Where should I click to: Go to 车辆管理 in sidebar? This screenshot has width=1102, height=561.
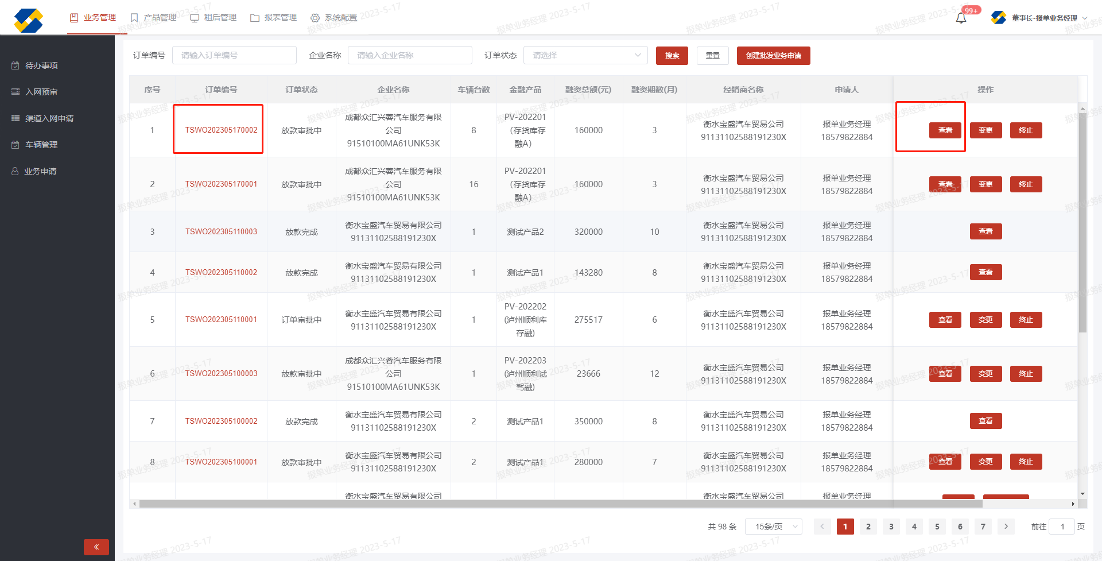(41, 145)
